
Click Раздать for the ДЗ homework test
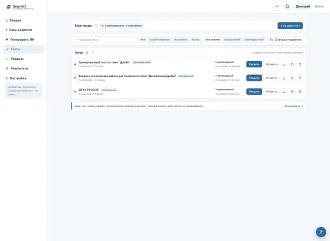click(254, 92)
